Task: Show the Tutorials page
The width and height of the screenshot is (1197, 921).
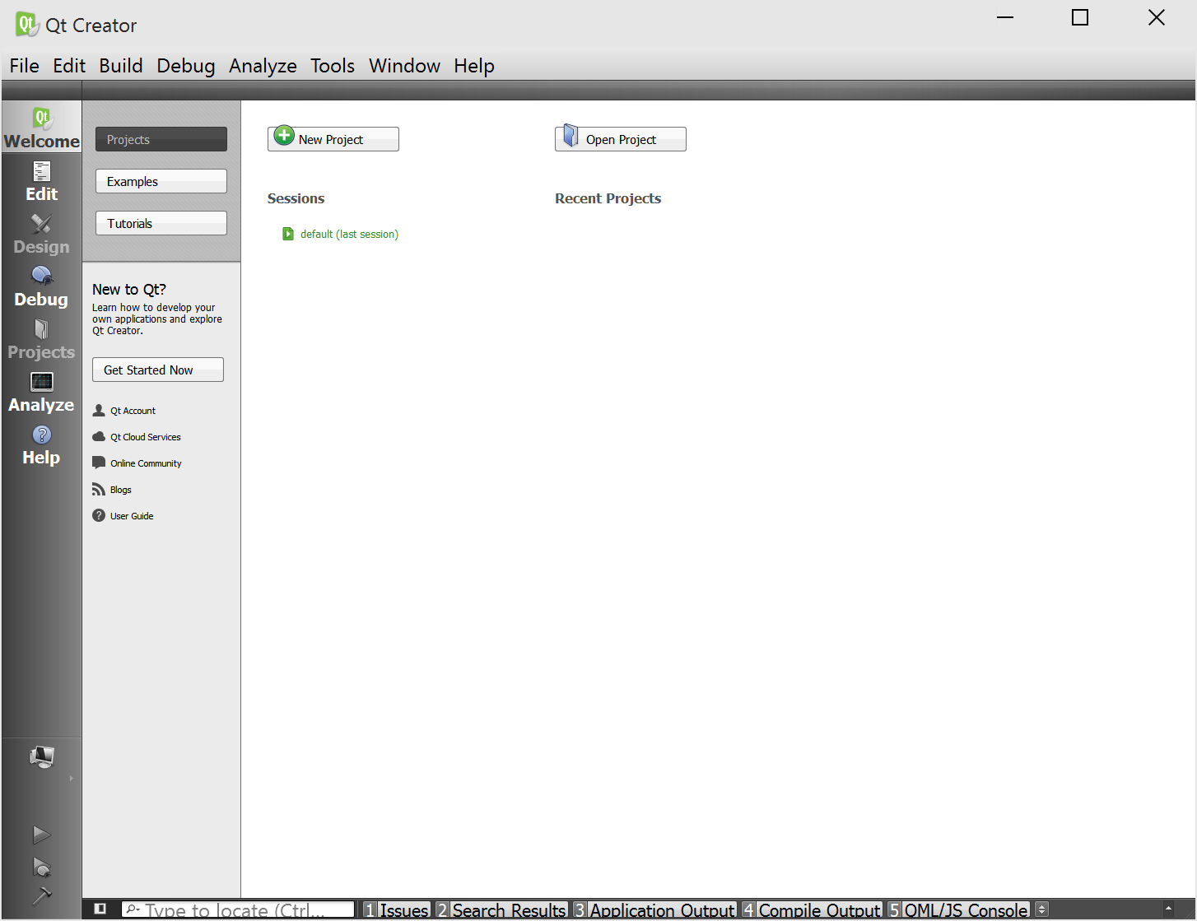Action: 161,223
